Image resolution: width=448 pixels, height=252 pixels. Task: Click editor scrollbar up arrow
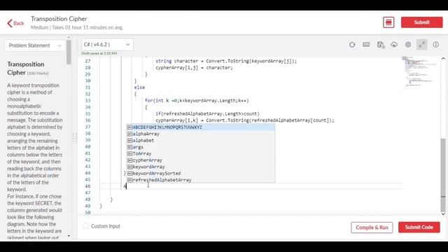click(x=443, y=59)
